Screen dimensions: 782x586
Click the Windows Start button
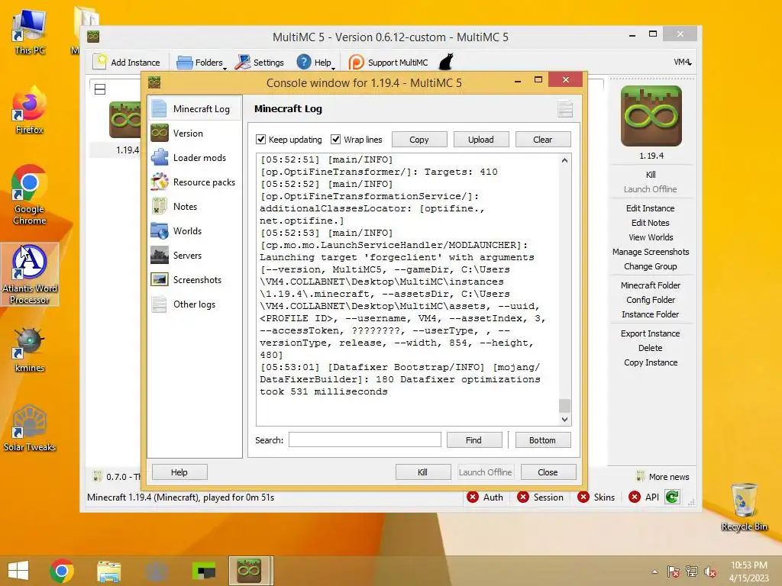pyautogui.click(x=18, y=571)
